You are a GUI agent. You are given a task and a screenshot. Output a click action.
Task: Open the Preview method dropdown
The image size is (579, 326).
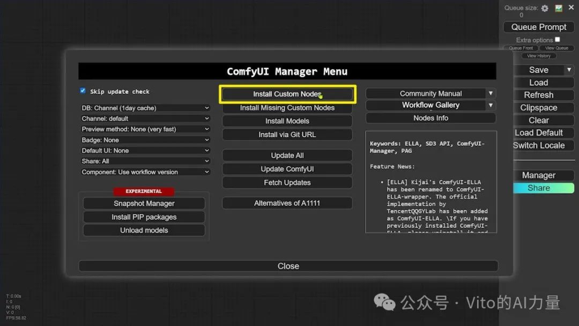(x=145, y=129)
